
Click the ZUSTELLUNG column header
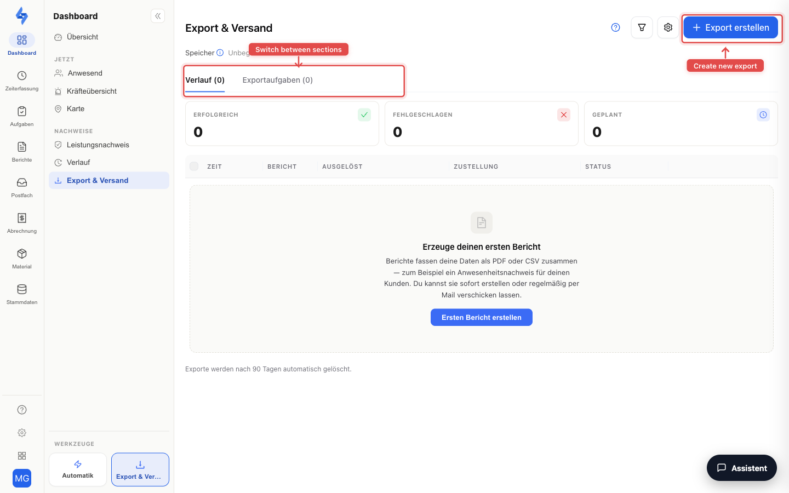click(x=476, y=167)
